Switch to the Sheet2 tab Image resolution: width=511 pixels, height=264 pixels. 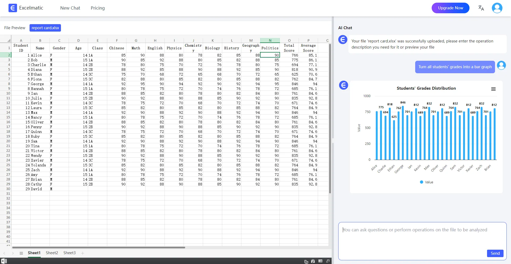click(52, 253)
